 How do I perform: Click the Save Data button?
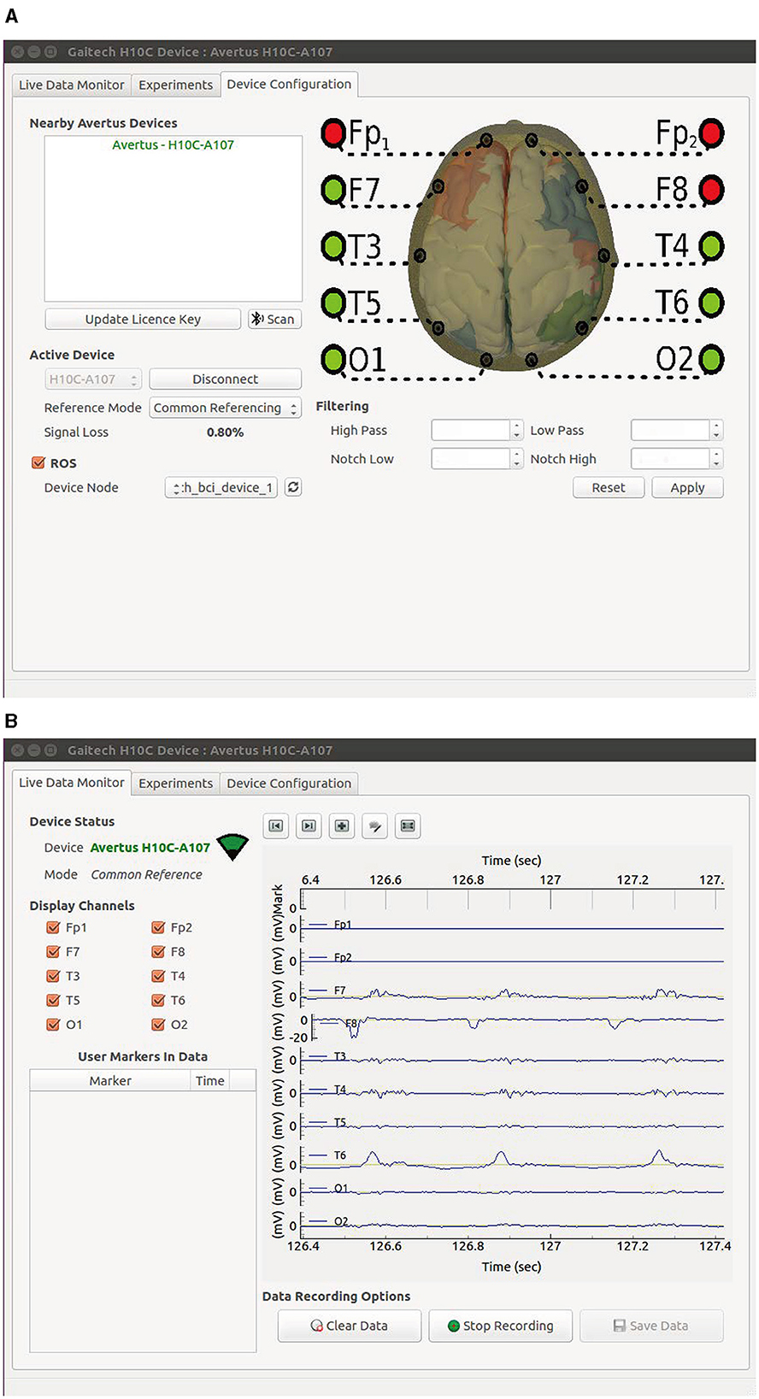651,1326
